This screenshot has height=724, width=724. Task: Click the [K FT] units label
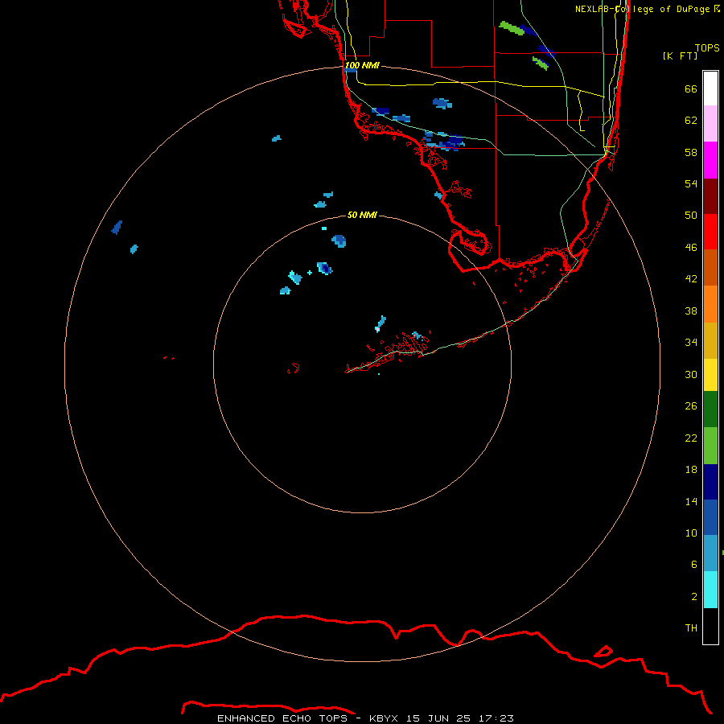coord(680,56)
